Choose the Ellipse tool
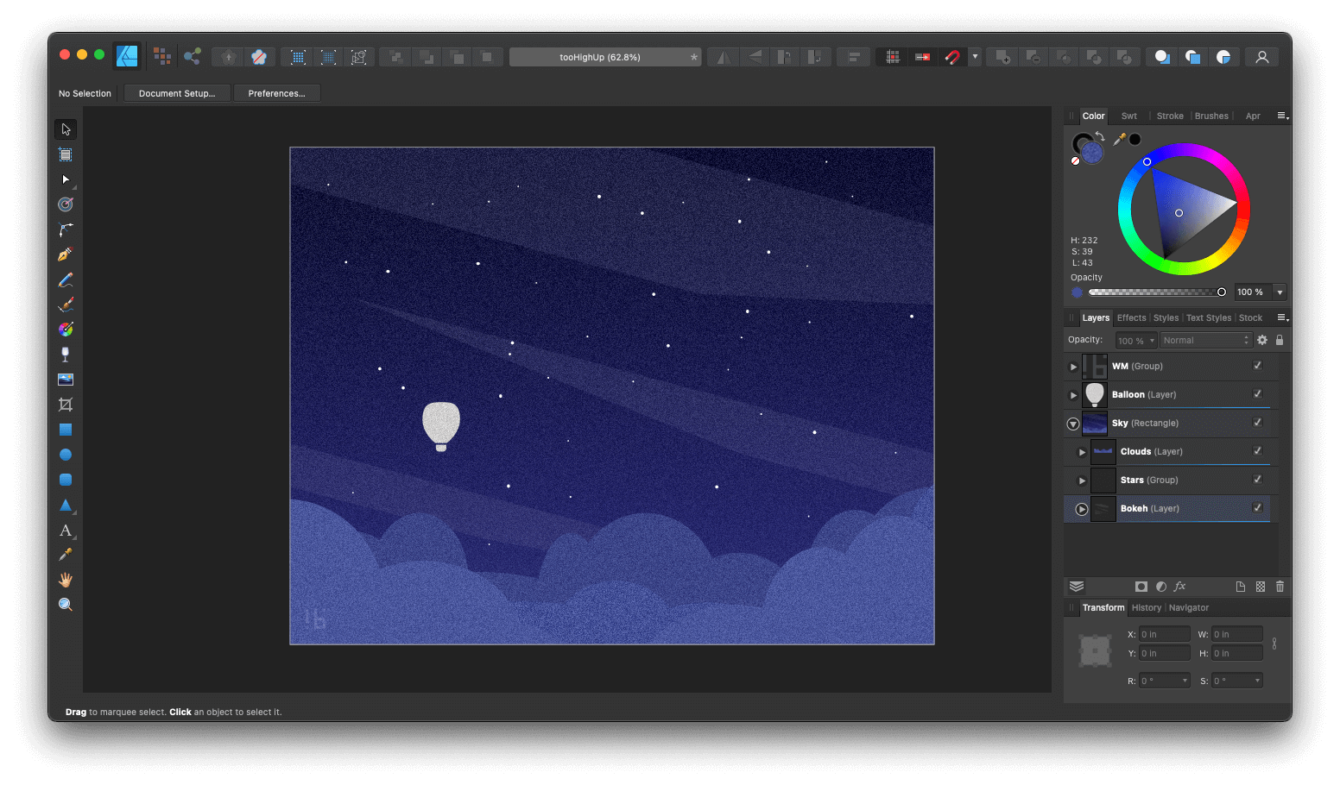The height and width of the screenshot is (785, 1340). 65,454
